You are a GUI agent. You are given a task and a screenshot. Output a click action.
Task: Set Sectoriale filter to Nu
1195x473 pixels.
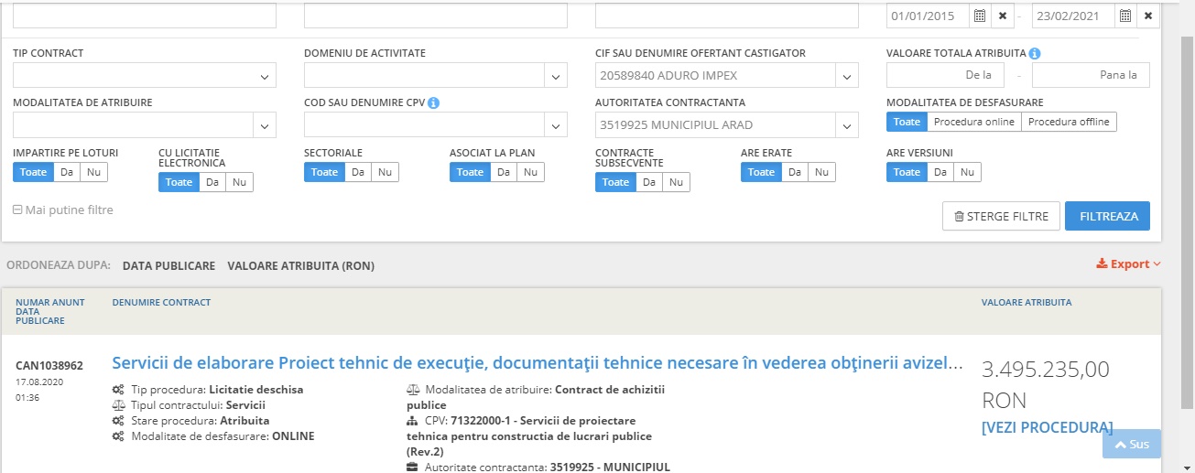coord(385,172)
